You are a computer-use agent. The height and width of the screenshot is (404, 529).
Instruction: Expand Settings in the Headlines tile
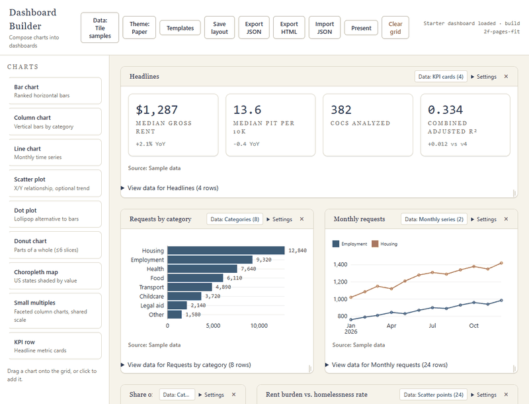(x=484, y=77)
